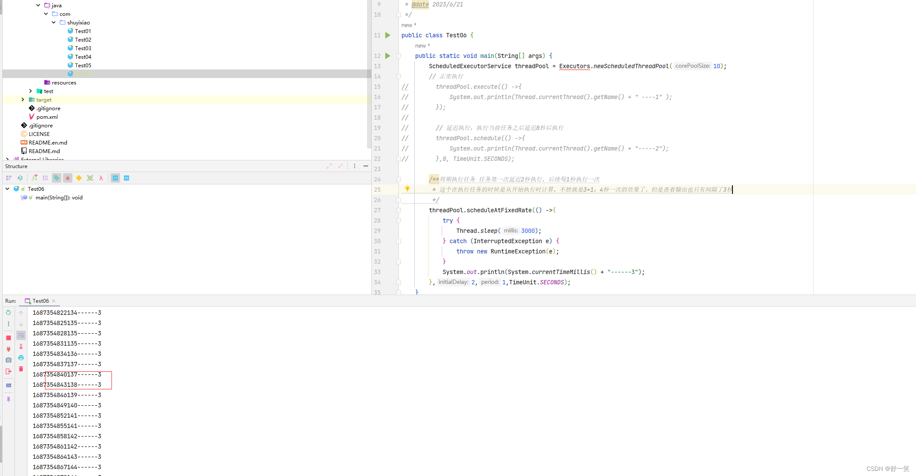Fold the try block at line 28
The image size is (916, 476).
coord(398,220)
